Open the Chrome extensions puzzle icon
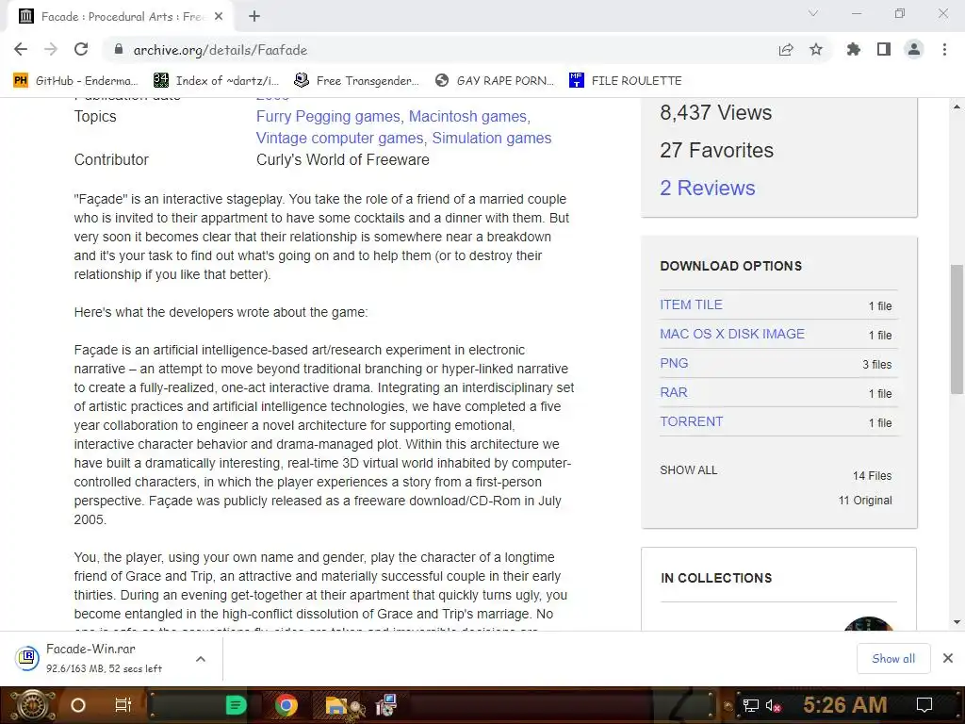 click(x=854, y=49)
